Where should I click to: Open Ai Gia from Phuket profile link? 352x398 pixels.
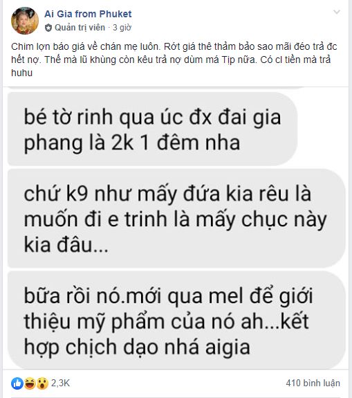88,14
